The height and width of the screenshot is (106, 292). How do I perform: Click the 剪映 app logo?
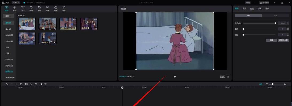point(6,3)
